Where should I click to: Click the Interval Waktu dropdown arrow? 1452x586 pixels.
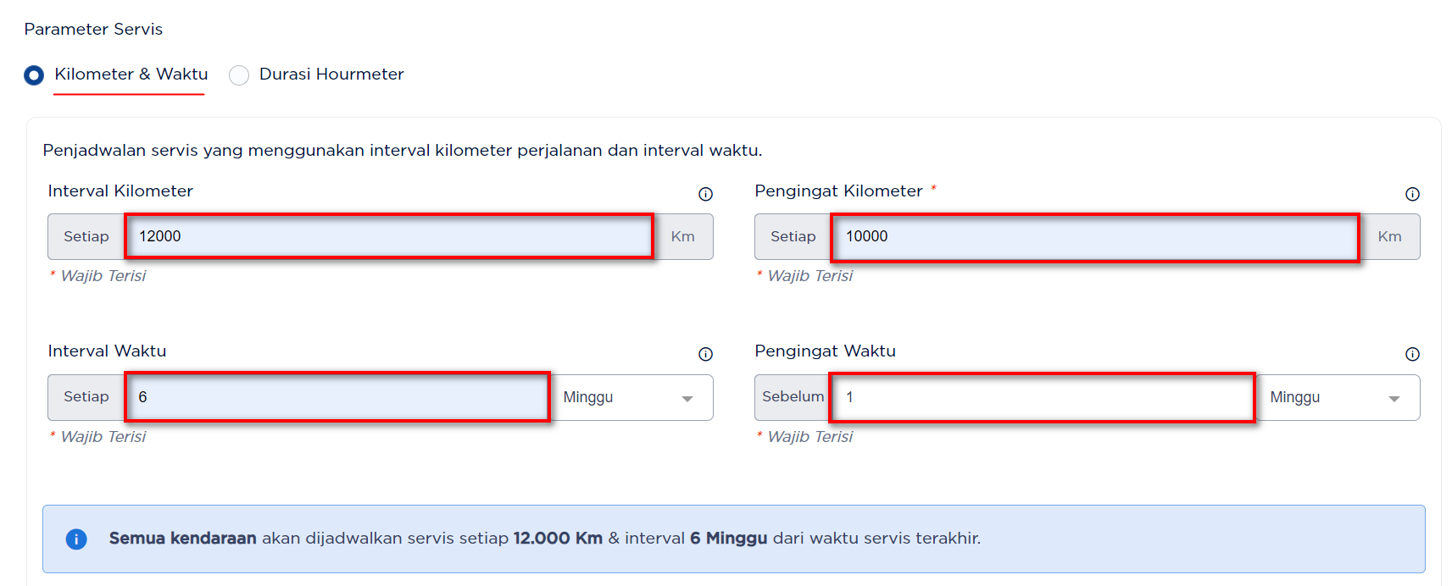687,399
